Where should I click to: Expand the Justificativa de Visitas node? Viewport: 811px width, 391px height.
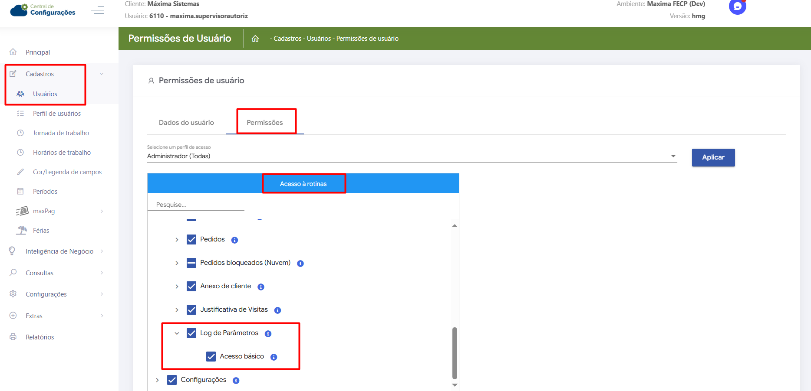[x=177, y=310]
